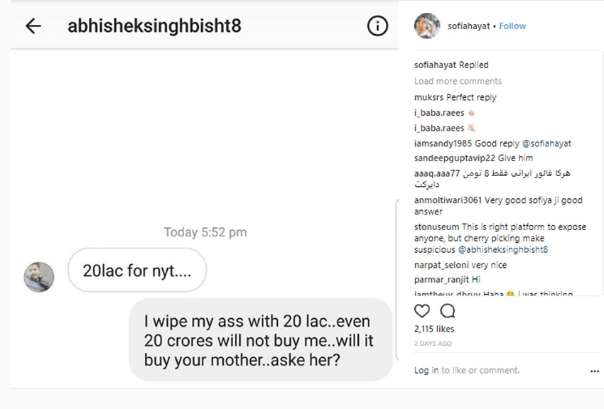Image resolution: width=604 pixels, height=409 pixels.
Task: Follow the sofiahayat account
Action: (x=512, y=26)
